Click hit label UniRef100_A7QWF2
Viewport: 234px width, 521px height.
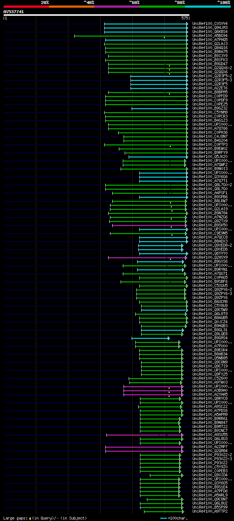(x=211, y=165)
